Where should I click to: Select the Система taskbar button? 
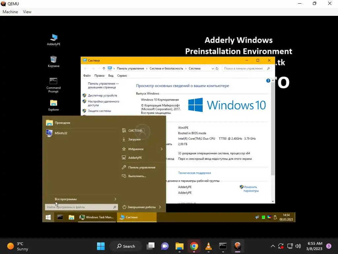click(x=137, y=217)
